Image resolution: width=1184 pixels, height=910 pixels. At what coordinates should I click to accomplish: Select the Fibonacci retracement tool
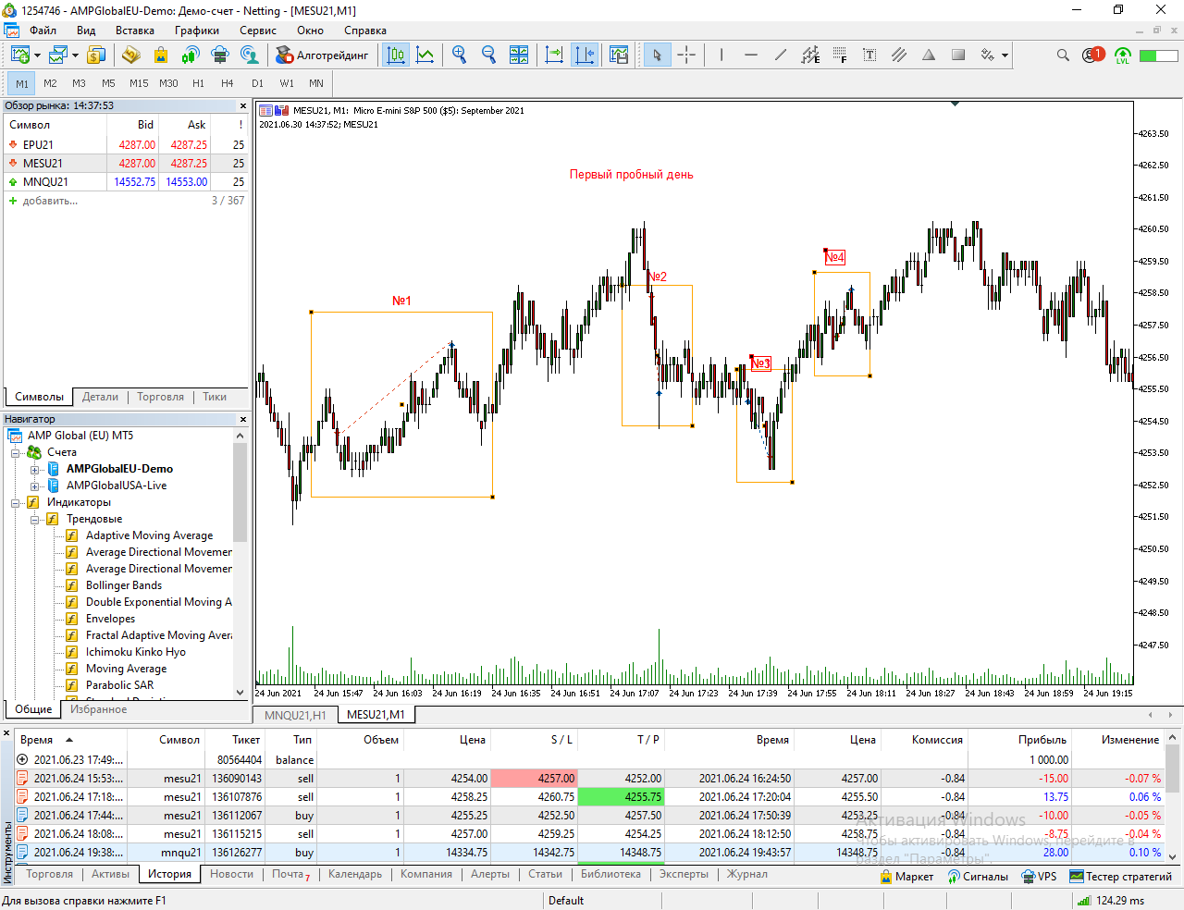[840, 55]
